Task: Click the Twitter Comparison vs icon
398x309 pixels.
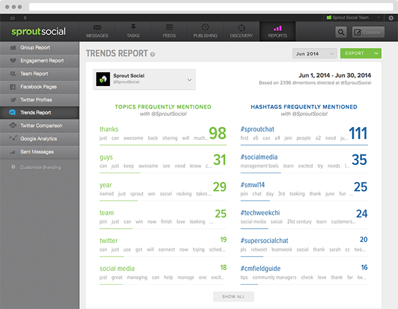Action: [x=12, y=125]
